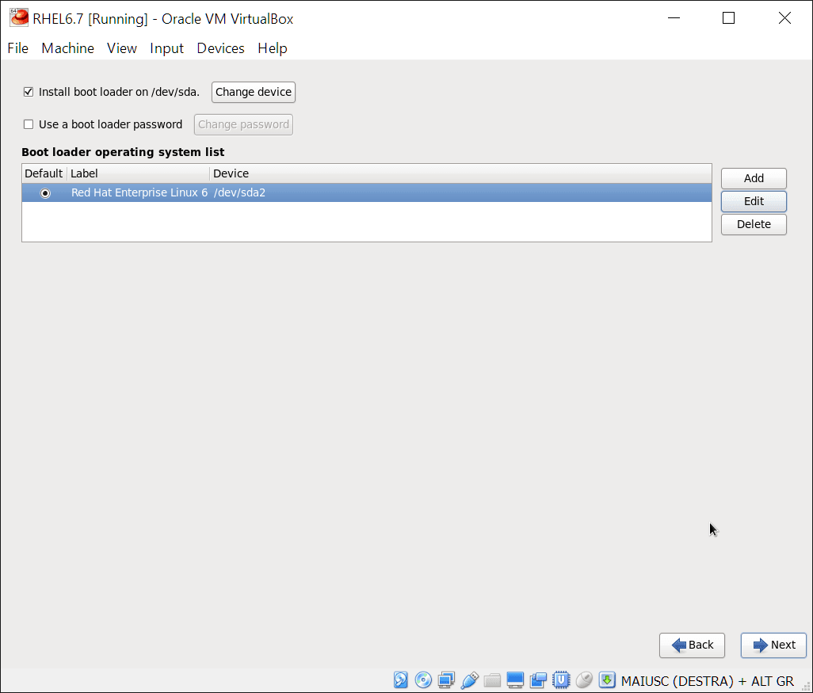Open the Machine menu
Viewport: 813px width, 693px height.
tap(68, 48)
